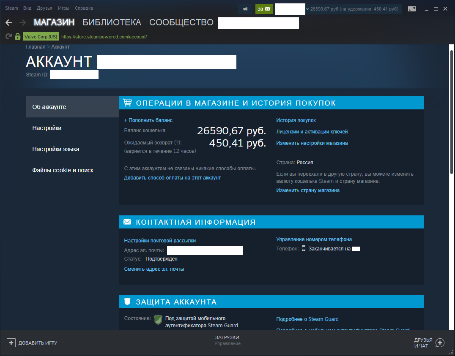The image size is (455, 356).
Task: Open История покупок link
Action: coord(296,120)
